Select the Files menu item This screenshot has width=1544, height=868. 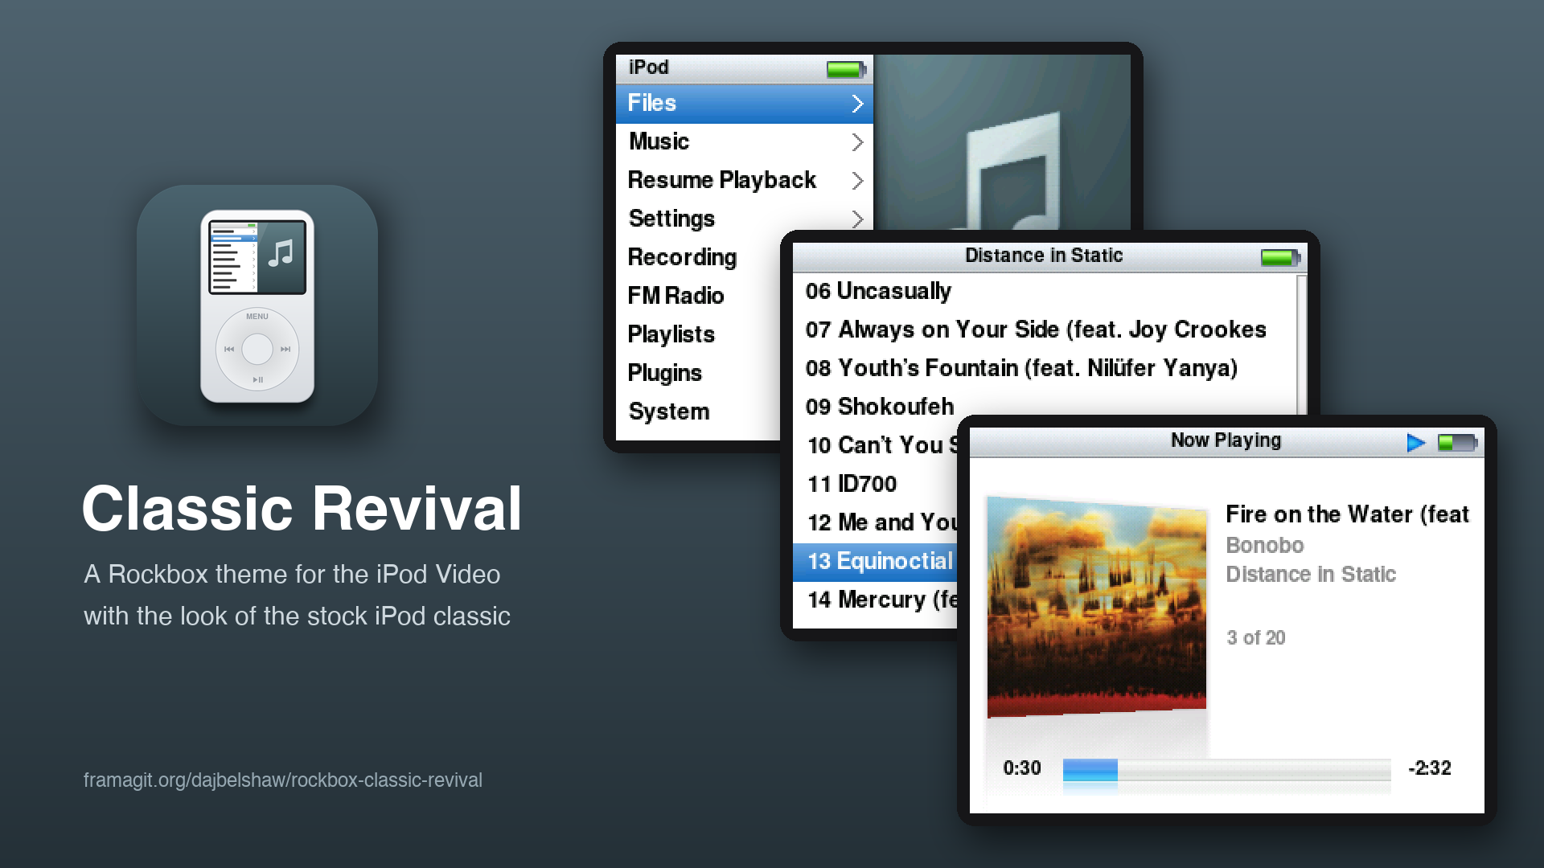(745, 104)
